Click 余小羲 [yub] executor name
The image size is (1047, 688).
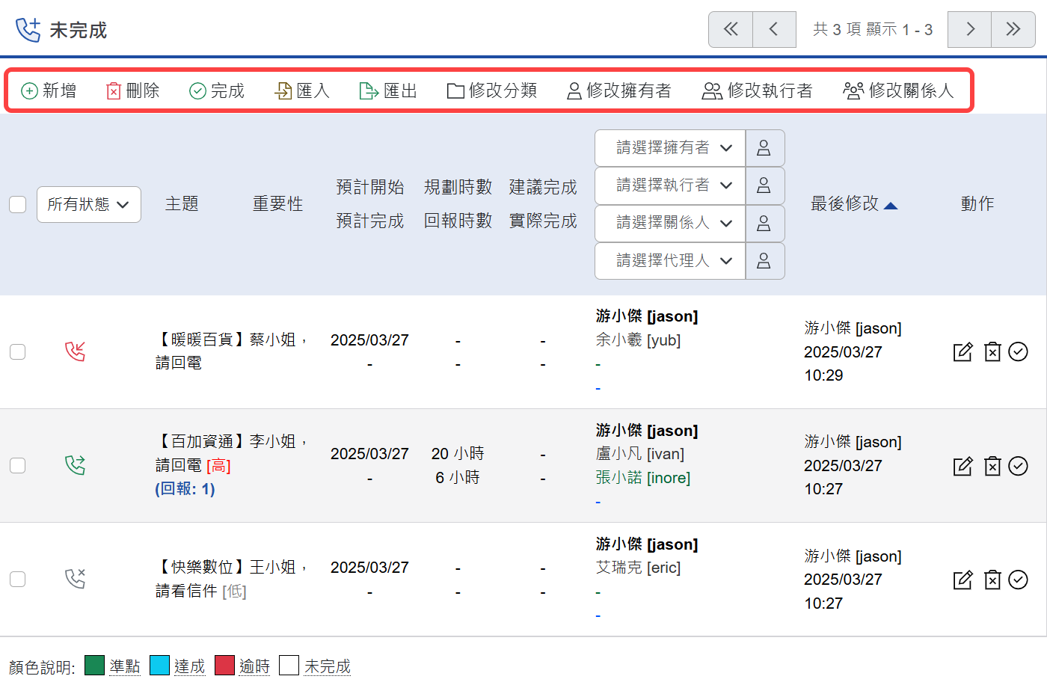coord(638,340)
